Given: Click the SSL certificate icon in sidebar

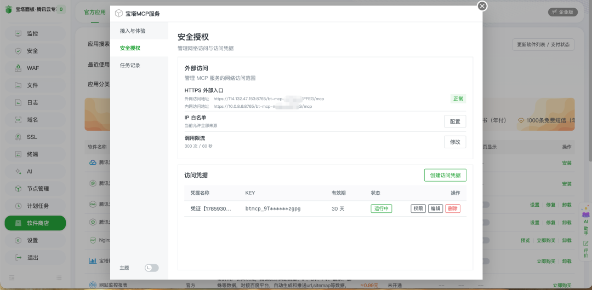Looking at the screenshot, I should [x=18, y=137].
